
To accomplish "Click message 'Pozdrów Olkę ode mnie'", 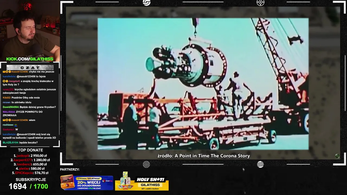I will point(25,97).
